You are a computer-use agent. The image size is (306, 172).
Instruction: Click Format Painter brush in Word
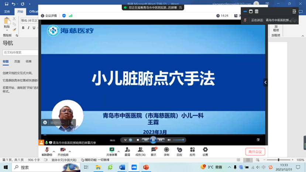tap(14, 30)
